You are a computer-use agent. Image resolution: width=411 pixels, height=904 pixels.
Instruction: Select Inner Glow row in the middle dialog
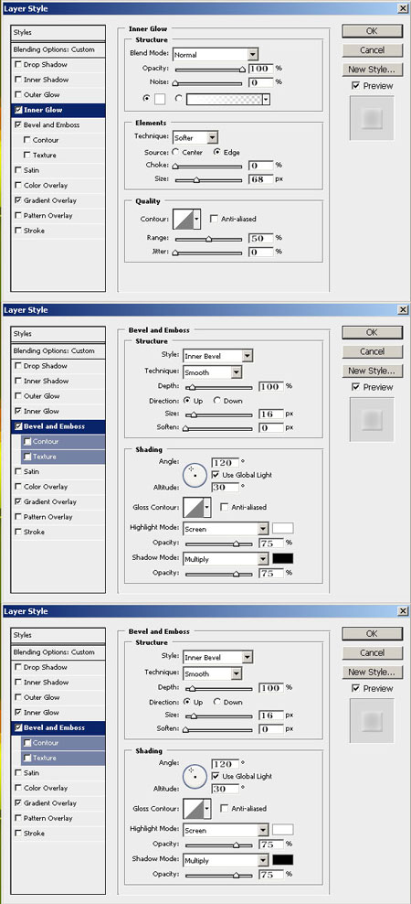58,411
